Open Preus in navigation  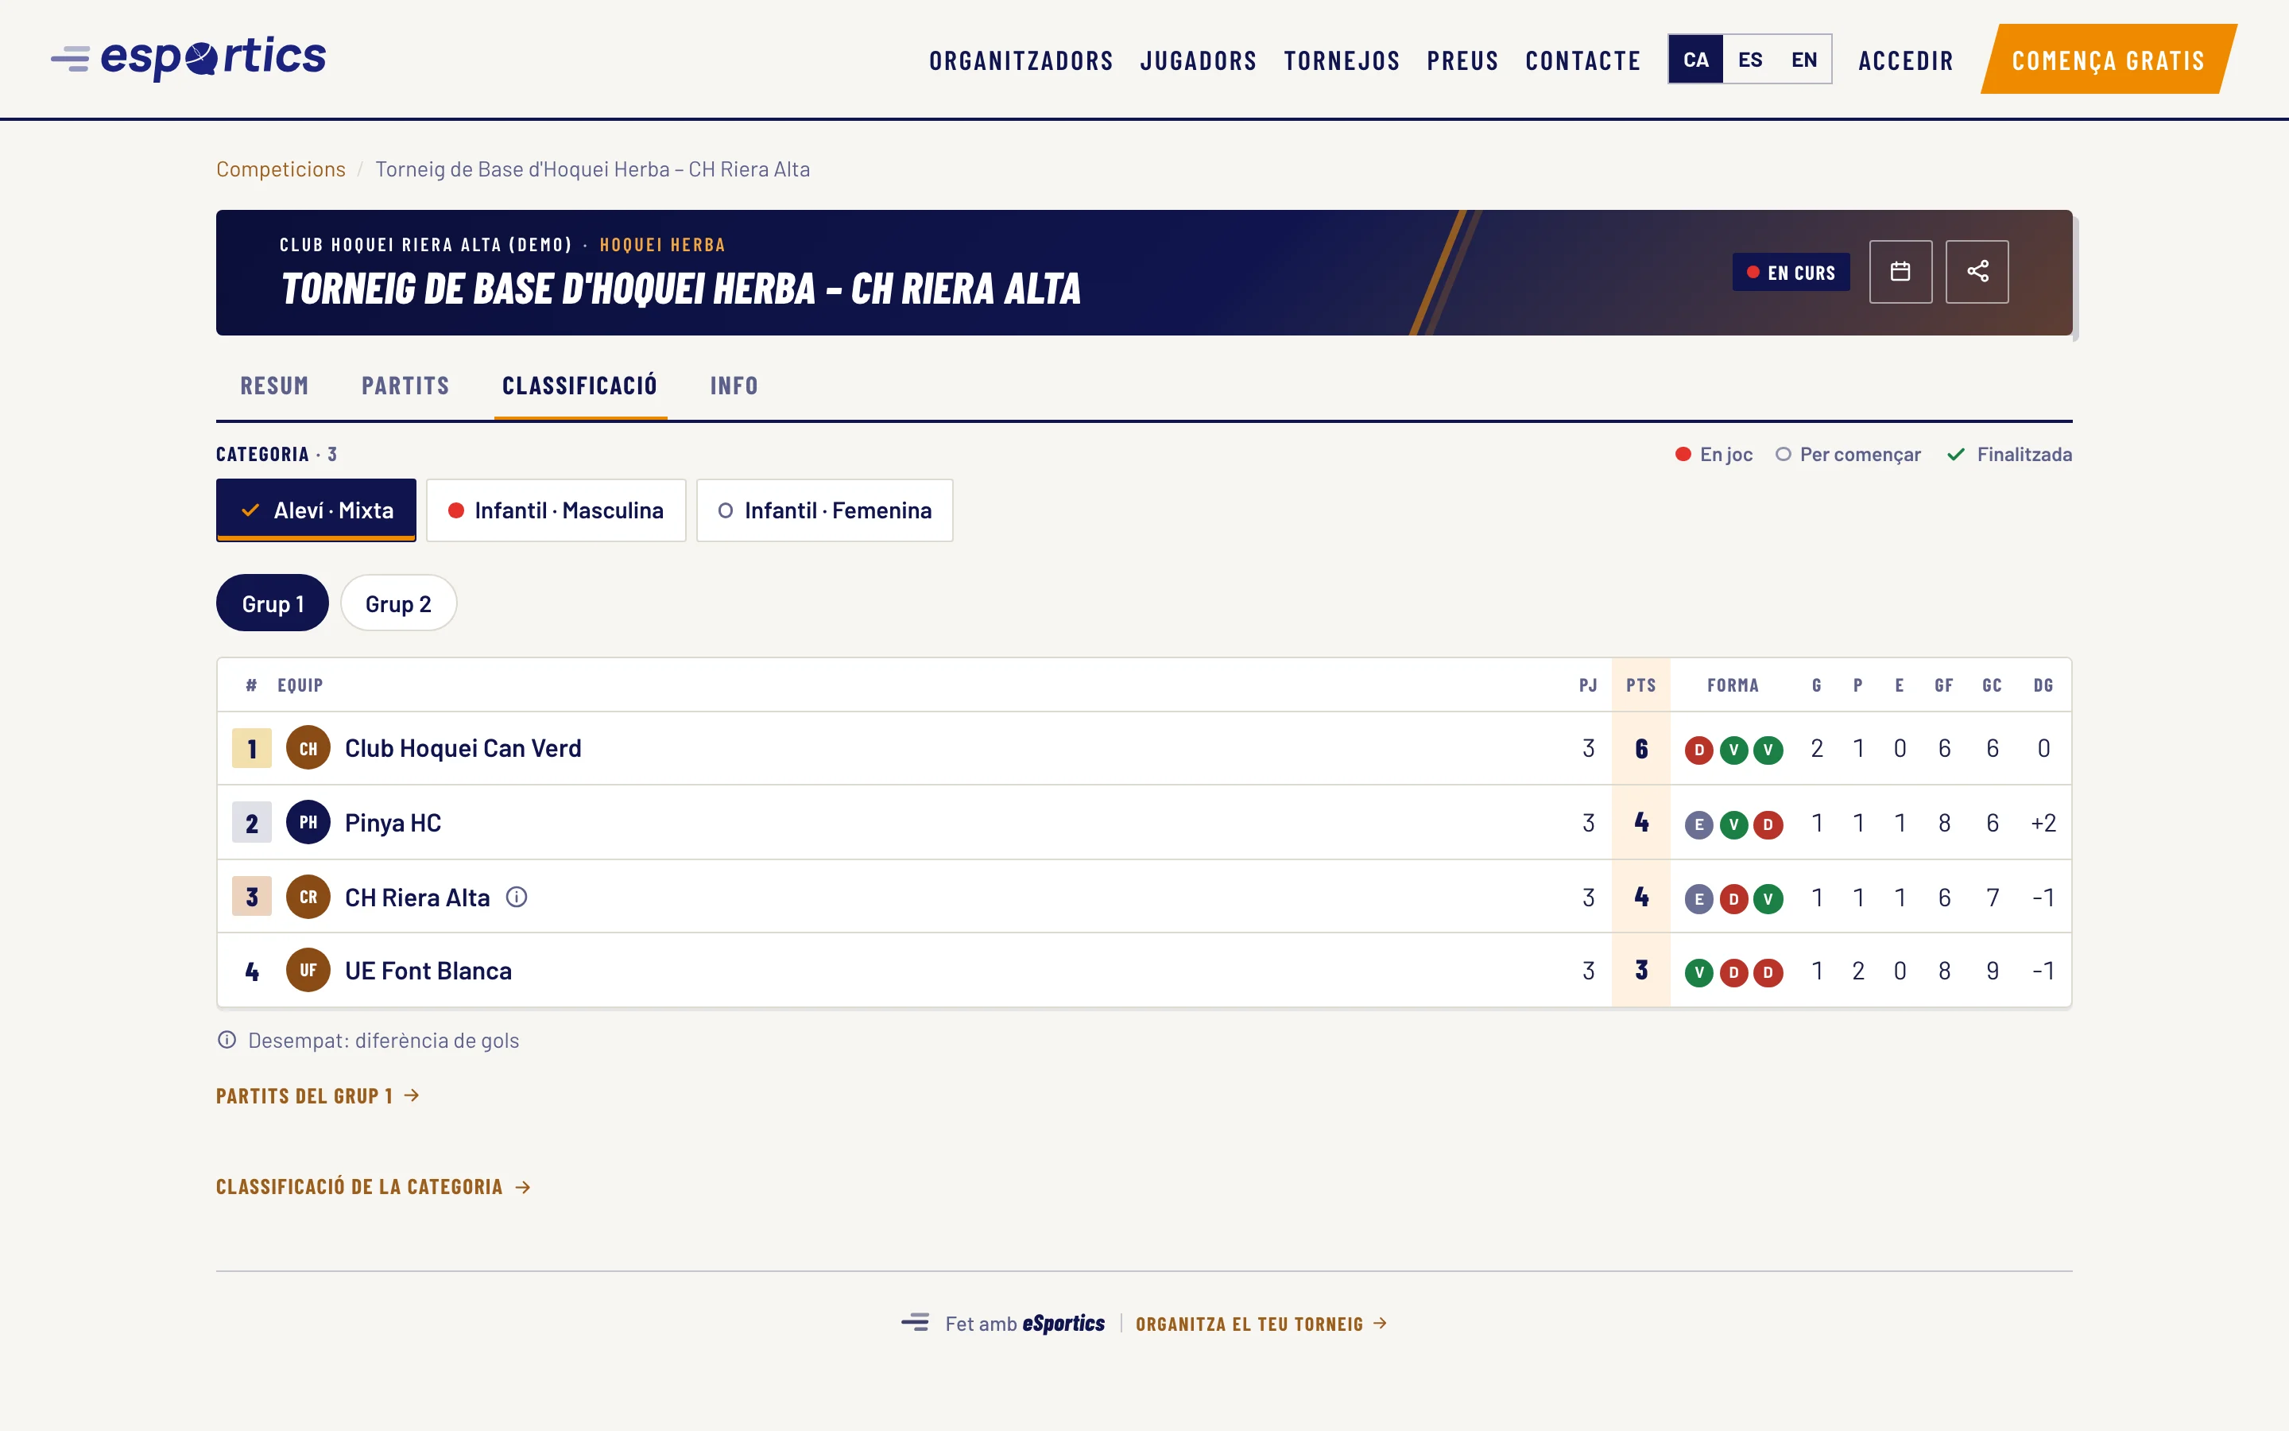pos(1462,60)
